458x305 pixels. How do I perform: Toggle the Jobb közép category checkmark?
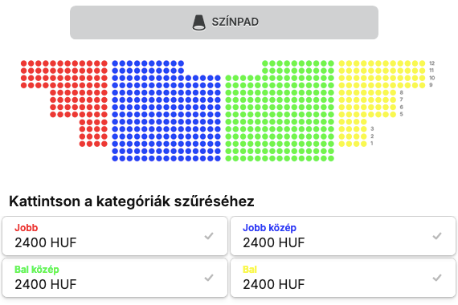tap(437, 235)
